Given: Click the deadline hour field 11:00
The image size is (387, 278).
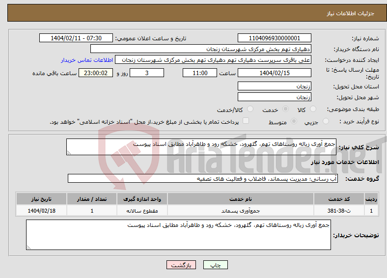Looking at the screenshot, I should click(200, 73).
